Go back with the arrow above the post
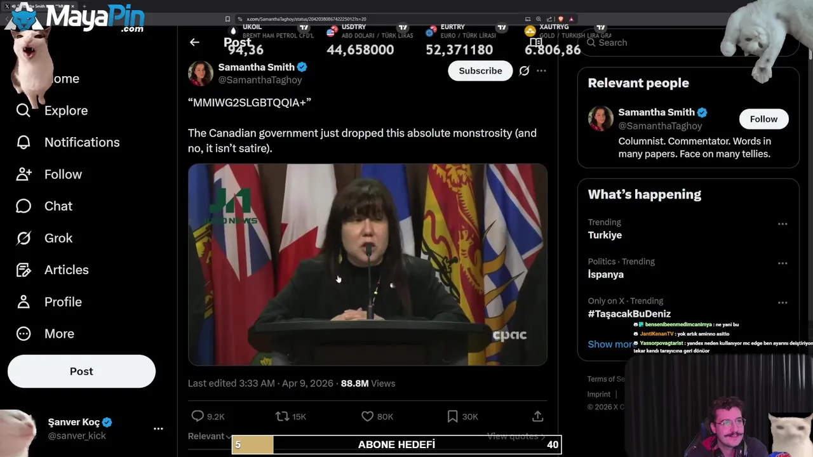The height and width of the screenshot is (457, 813). click(x=194, y=43)
